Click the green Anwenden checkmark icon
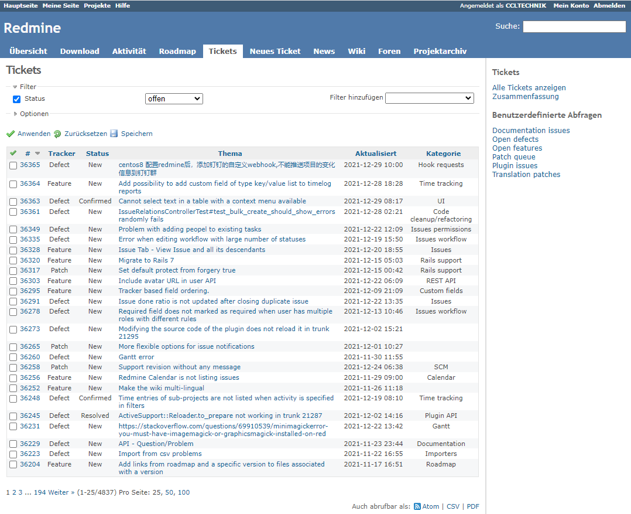631x514 pixels. click(x=11, y=134)
